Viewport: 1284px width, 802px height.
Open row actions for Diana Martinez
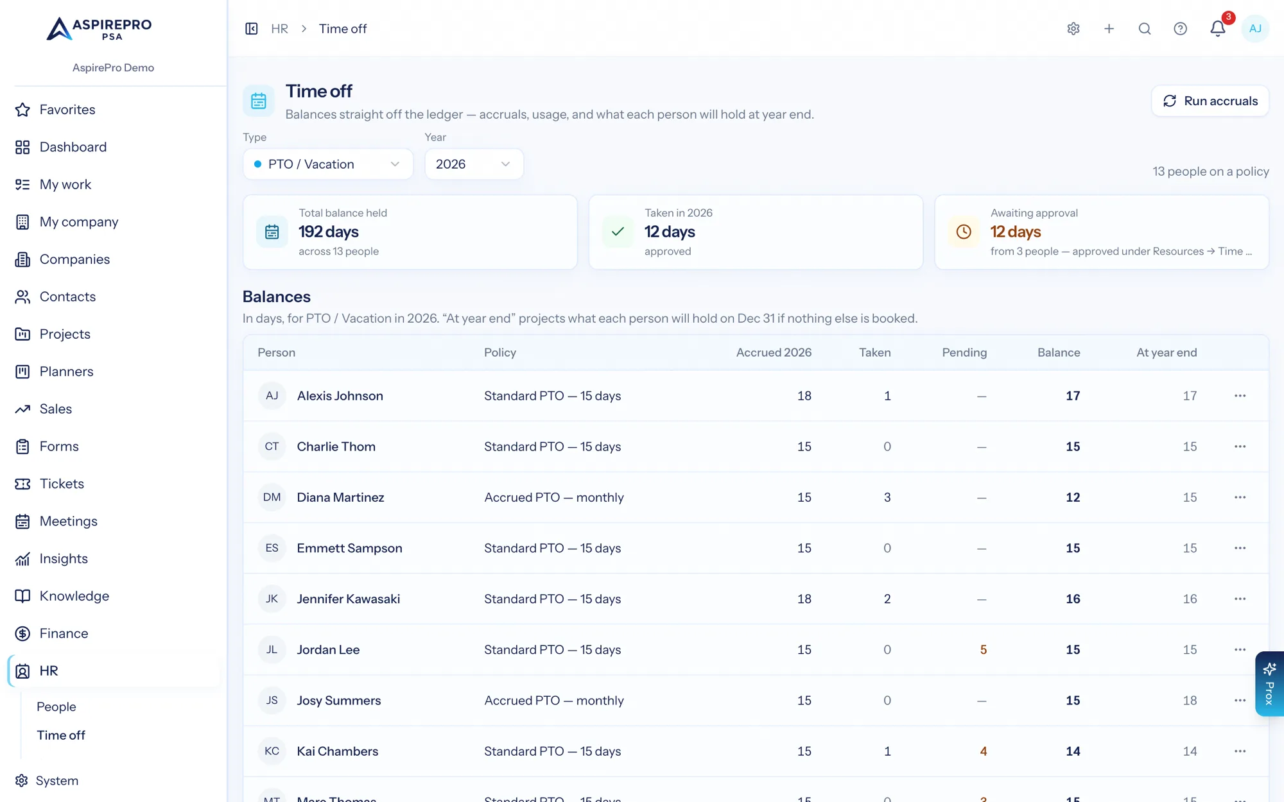click(1240, 497)
